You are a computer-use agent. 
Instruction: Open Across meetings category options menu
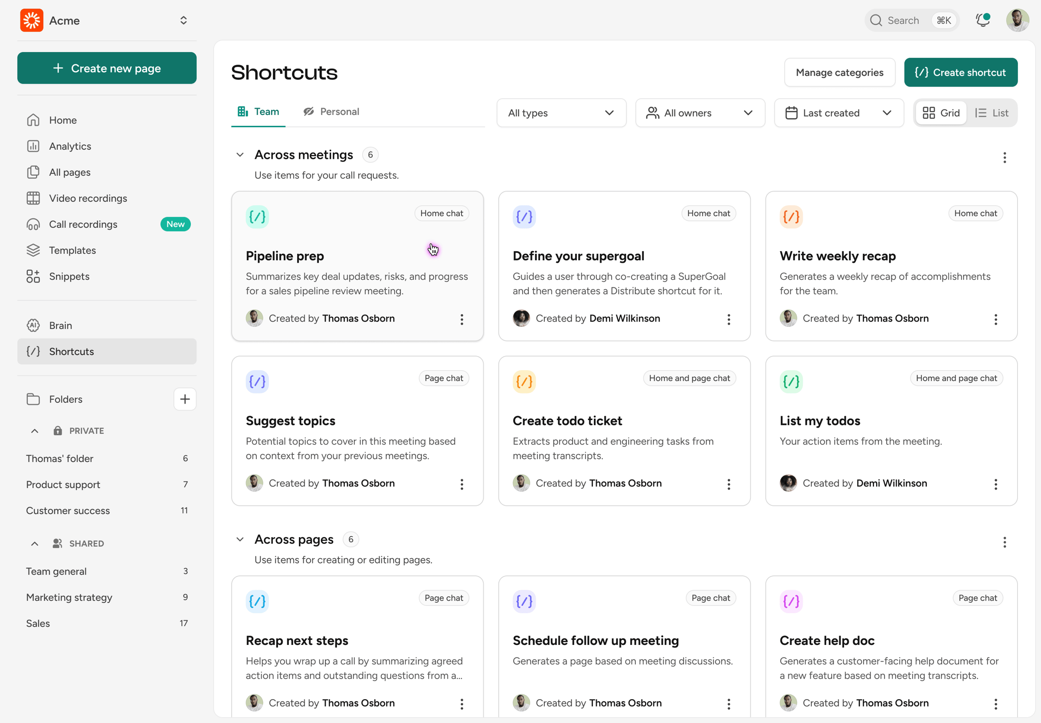pyautogui.click(x=1004, y=158)
